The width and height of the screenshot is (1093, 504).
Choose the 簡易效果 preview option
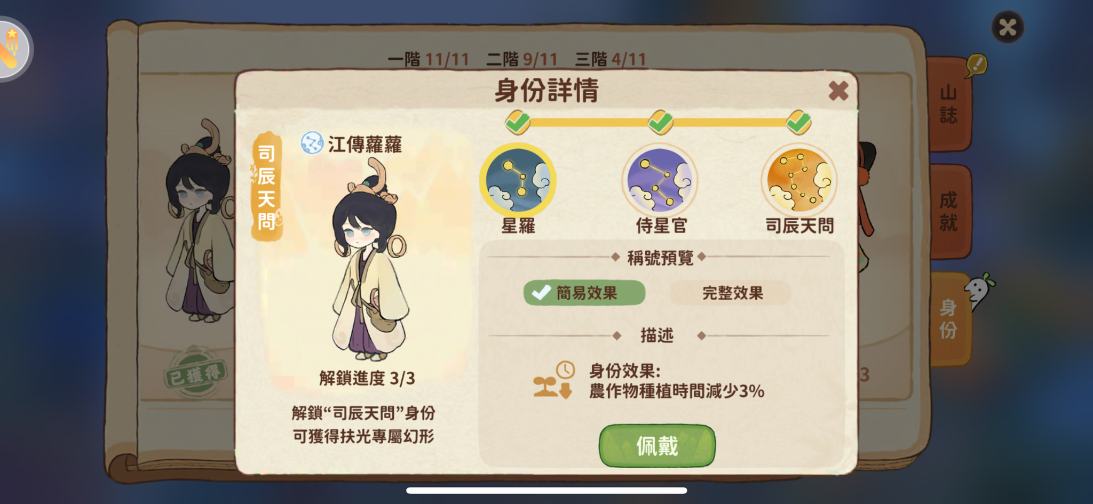[x=584, y=293]
